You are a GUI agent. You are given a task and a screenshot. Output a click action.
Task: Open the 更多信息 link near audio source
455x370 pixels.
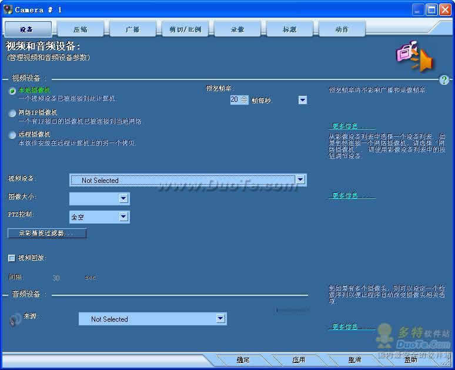(352, 326)
